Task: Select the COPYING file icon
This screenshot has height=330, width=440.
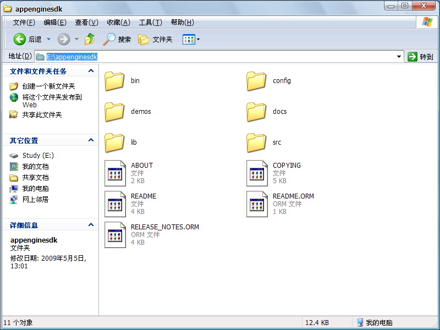Action: (x=257, y=173)
